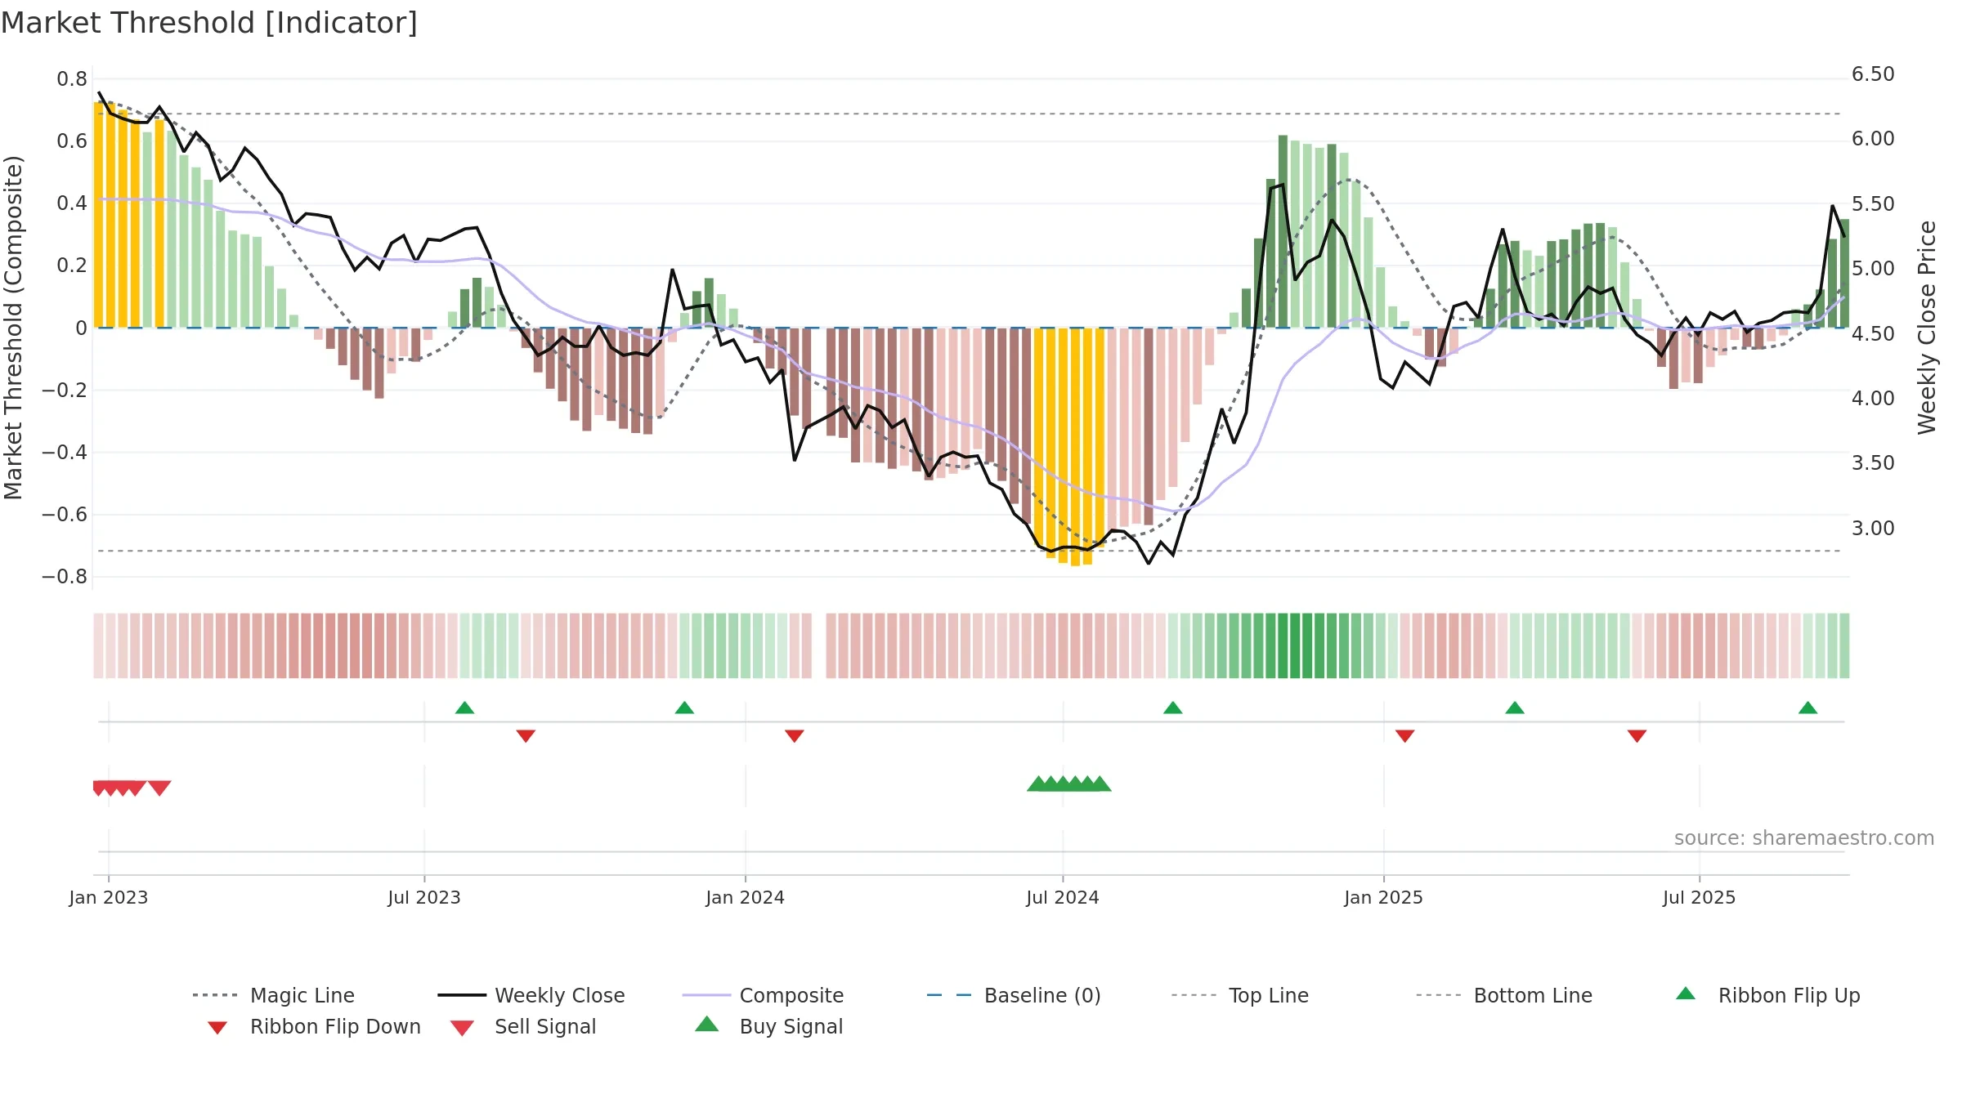The width and height of the screenshot is (1962, 1103).
Task: Toggle the Bottom Line legend entry
Action: click(1504, 995)
